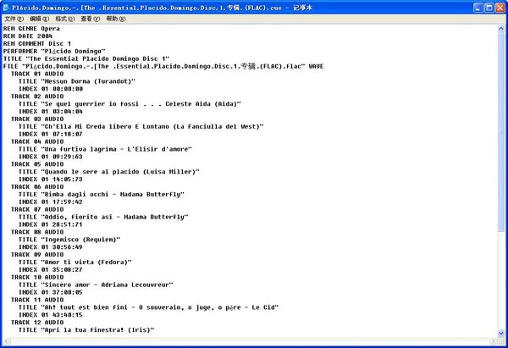Click the "TRACK 07 AUDIO" line
Image resolution: width=508 pixels, height=348 pixels.
pyautogui.click(x=37, y=209)
